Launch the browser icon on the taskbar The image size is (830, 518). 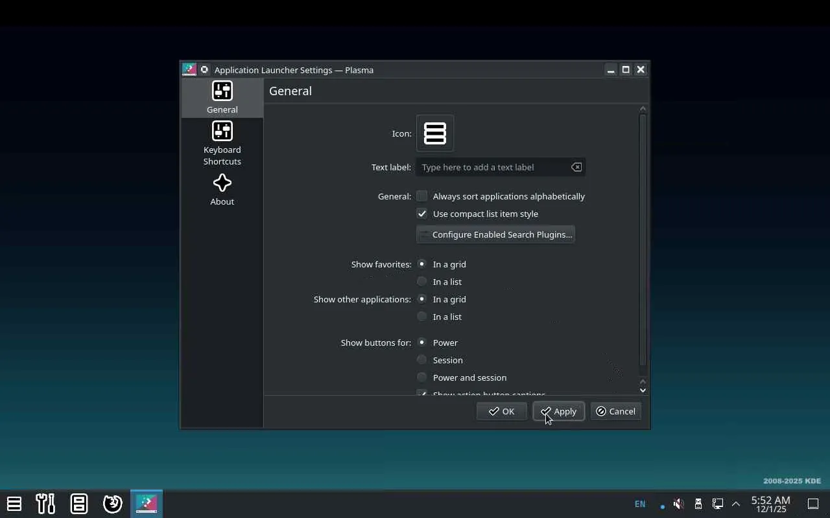point(113,503)
